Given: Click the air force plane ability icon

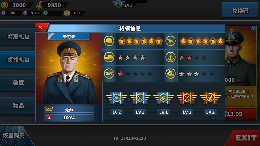Looking at the screenshot, I should pyautogui.click(x=109, y=74).
